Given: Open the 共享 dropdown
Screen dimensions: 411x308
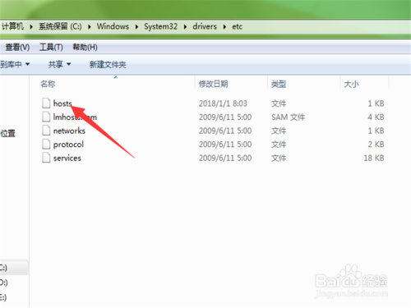Looking at the screenshot, I should click(59, 65).
